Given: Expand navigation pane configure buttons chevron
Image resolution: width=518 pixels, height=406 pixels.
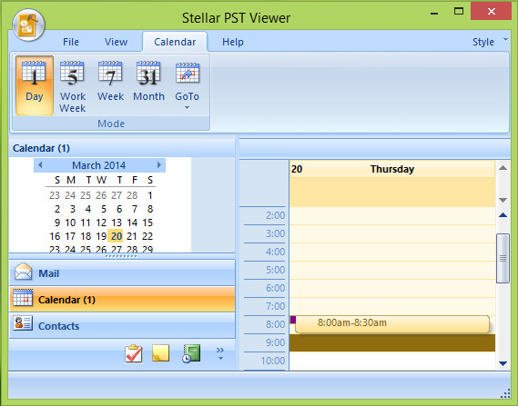Looking at the screenshot, I should pyautogui.click(x=220, y=353).
